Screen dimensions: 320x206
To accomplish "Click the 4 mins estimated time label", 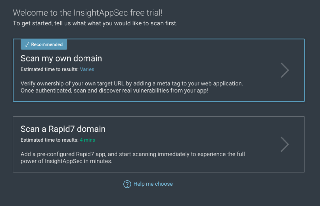I will pos(87,140).
